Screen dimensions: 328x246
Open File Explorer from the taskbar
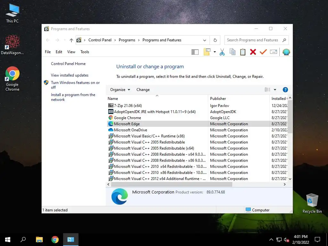[x=39, y=240]
